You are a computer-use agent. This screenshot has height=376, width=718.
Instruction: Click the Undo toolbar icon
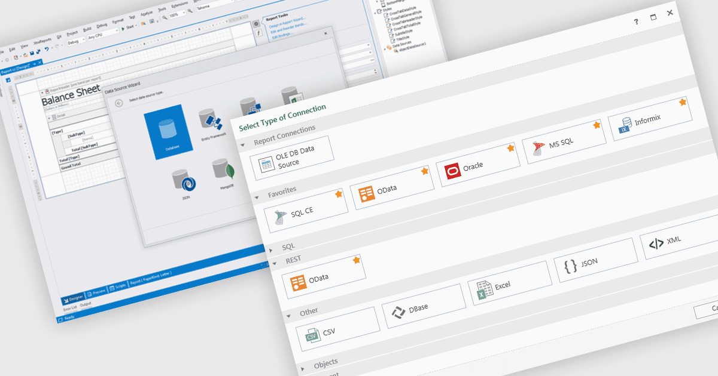(47, 49)
